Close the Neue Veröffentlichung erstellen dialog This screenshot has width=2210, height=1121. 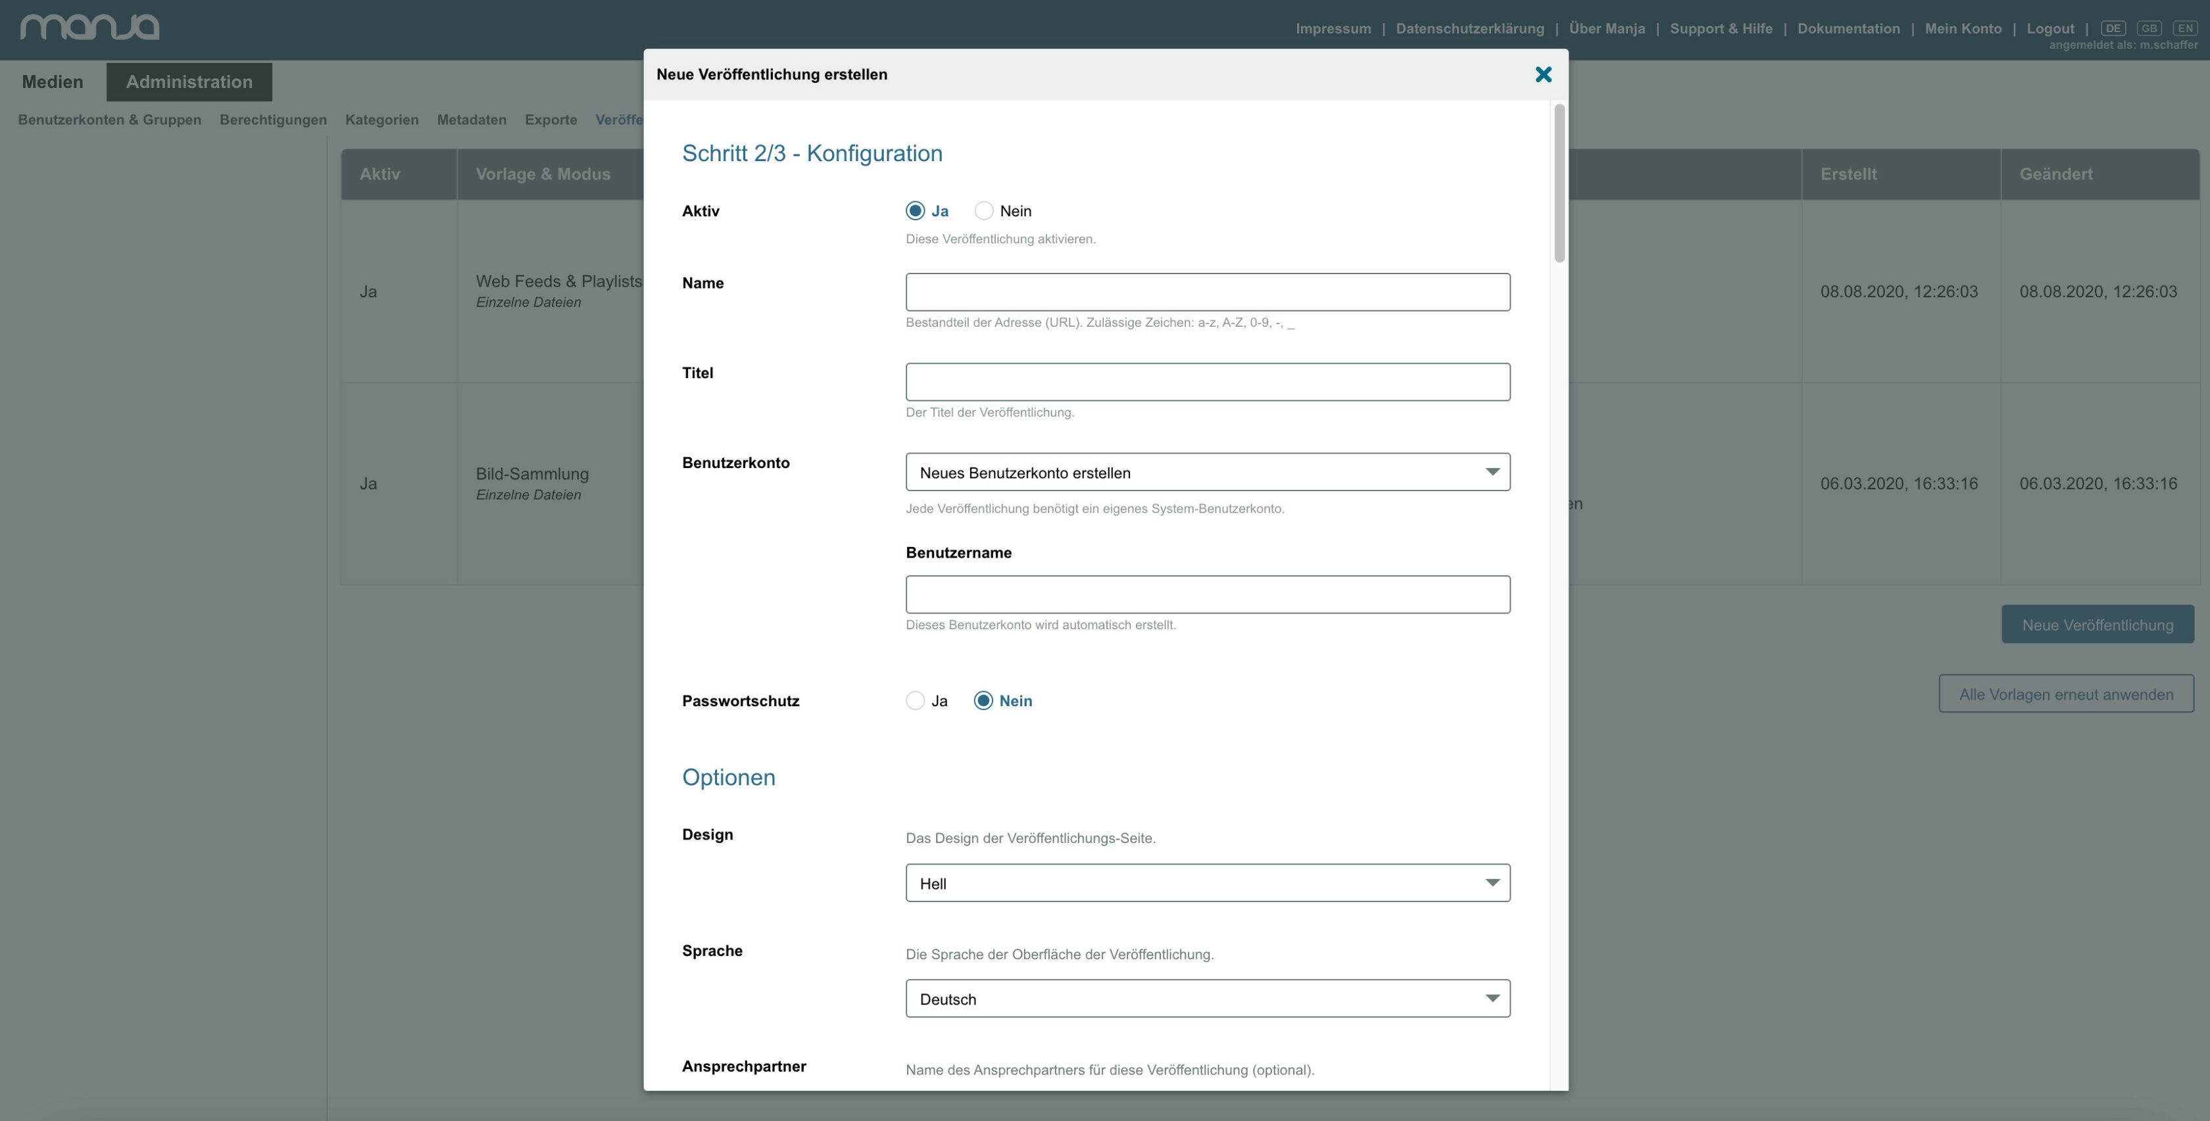1542,74
